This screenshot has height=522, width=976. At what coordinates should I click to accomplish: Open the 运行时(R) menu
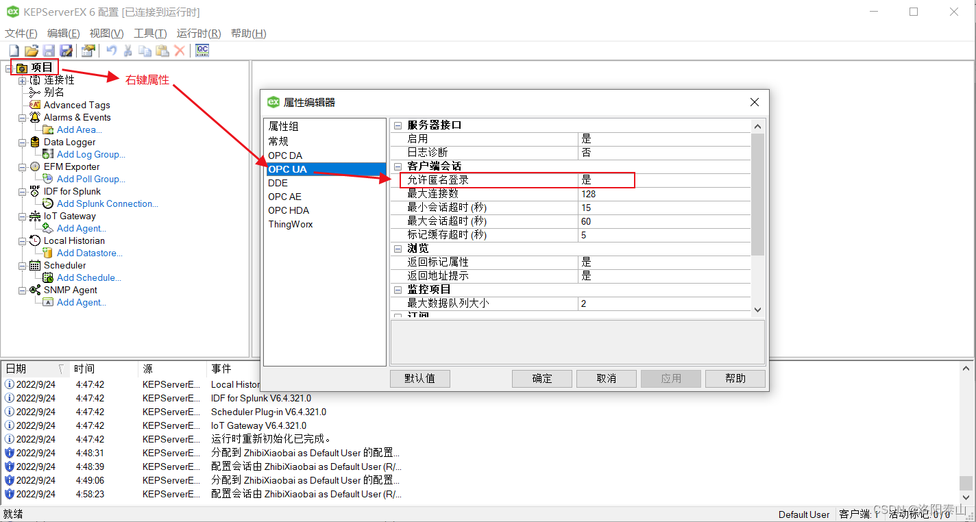199,34
